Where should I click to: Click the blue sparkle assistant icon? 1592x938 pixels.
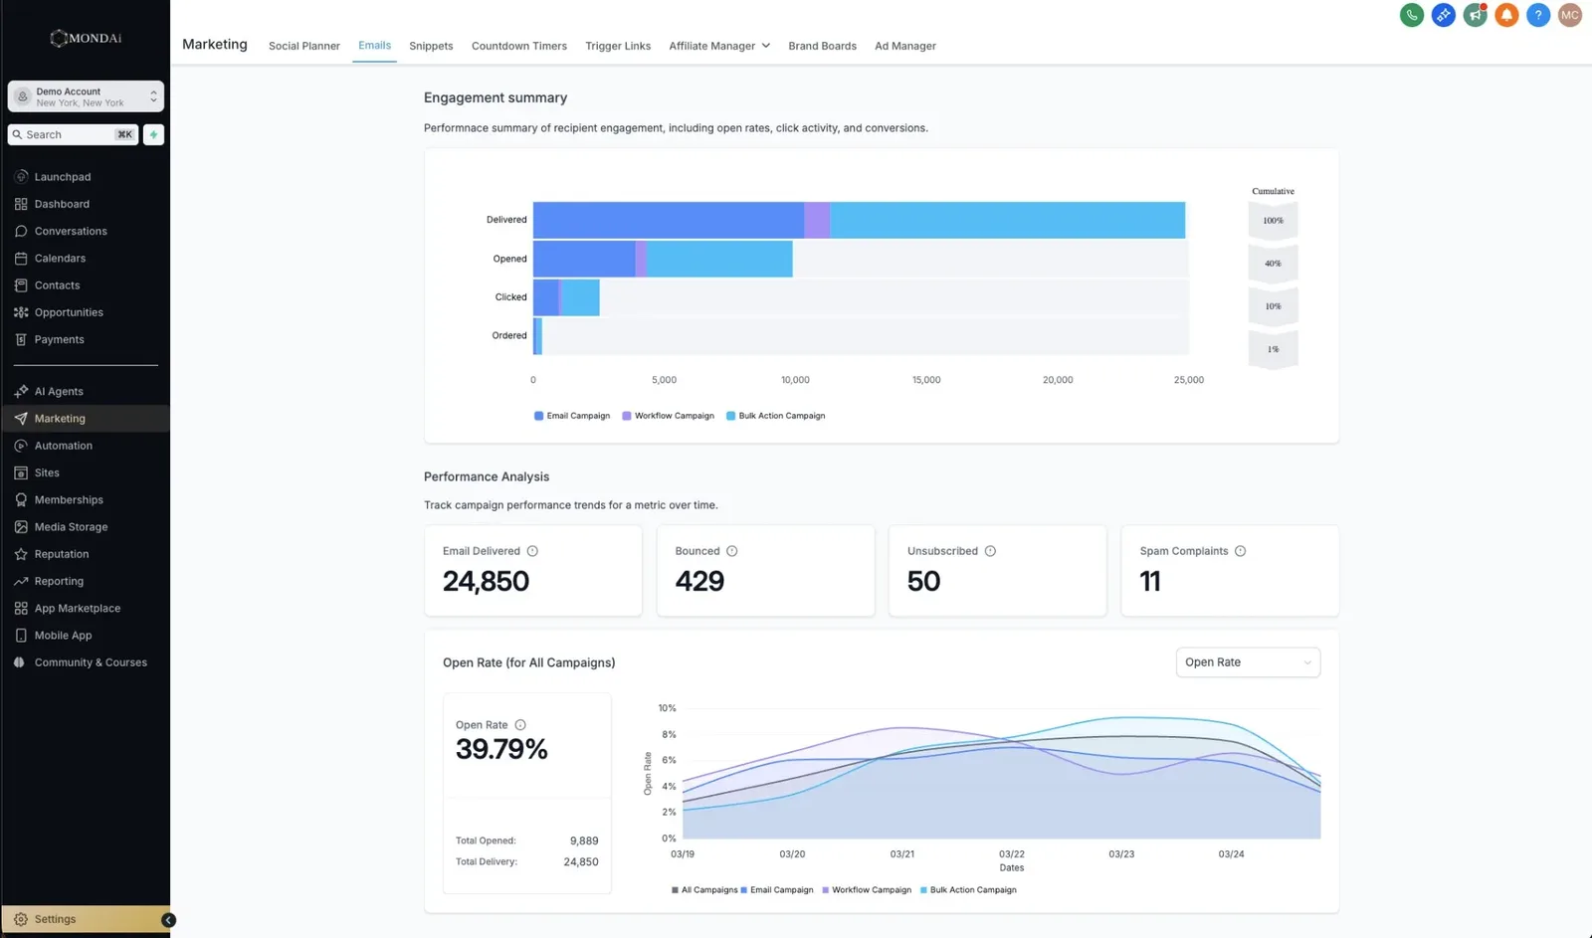[1443, 15]
